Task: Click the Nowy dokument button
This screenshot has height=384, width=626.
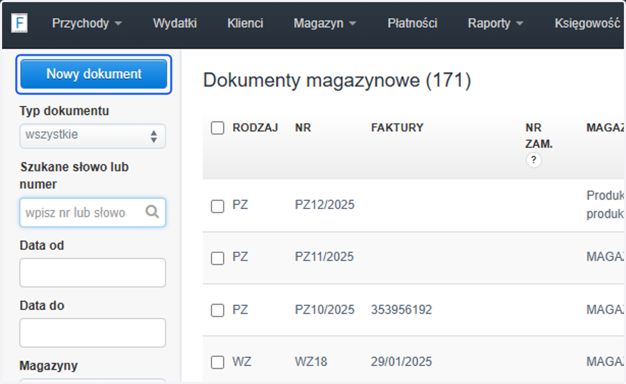Action: pos(94,74)
